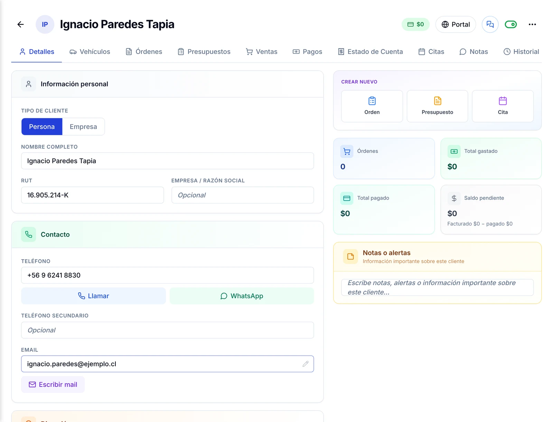This screenshot has width=553, height=422.
Task: Open the Notas tab
Action: [474, 52]
